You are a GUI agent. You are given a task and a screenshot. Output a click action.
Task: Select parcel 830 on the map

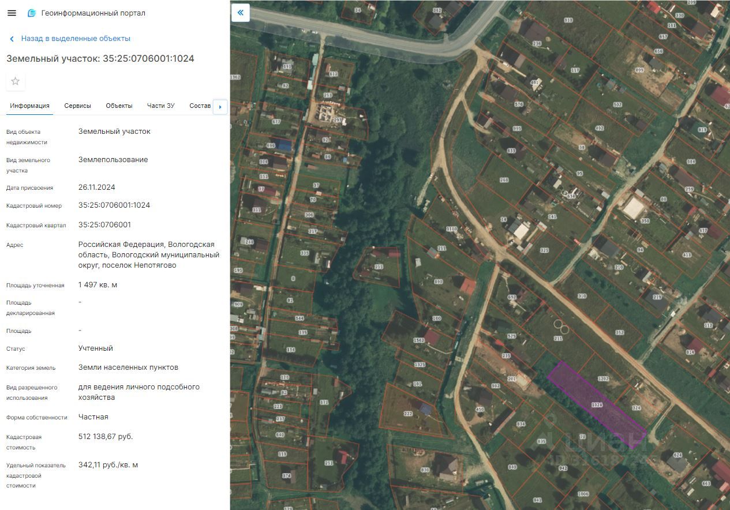tap(425, 470)
